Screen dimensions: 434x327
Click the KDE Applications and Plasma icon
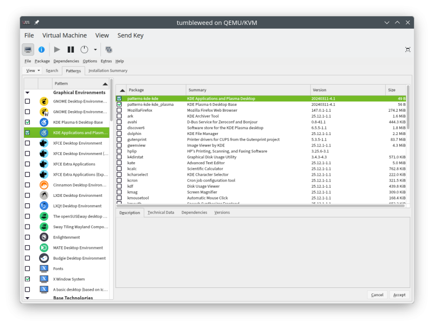click(44, 133)
